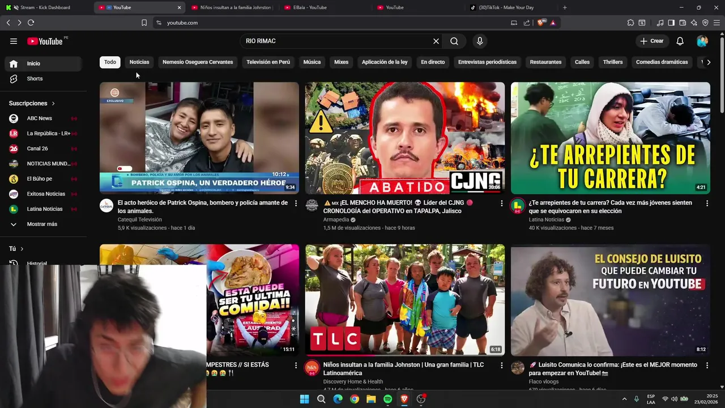Switch to TikTok - Make Your Day tab
725x408 pixels.
click(506, 7)
